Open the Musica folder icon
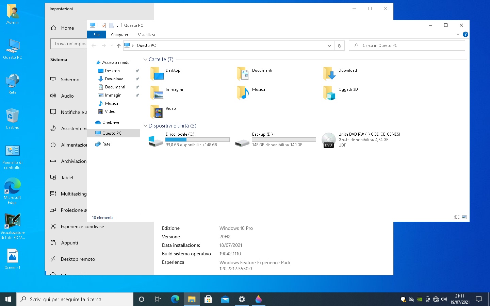Image resolution: width=490 pixels, height=306 pixels. (243, 92)
